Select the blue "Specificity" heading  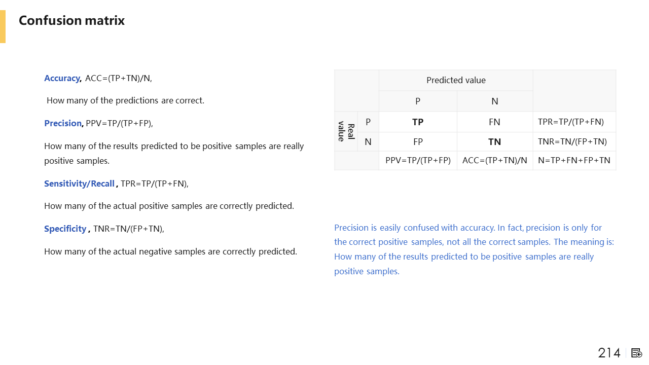pos(65,229)
